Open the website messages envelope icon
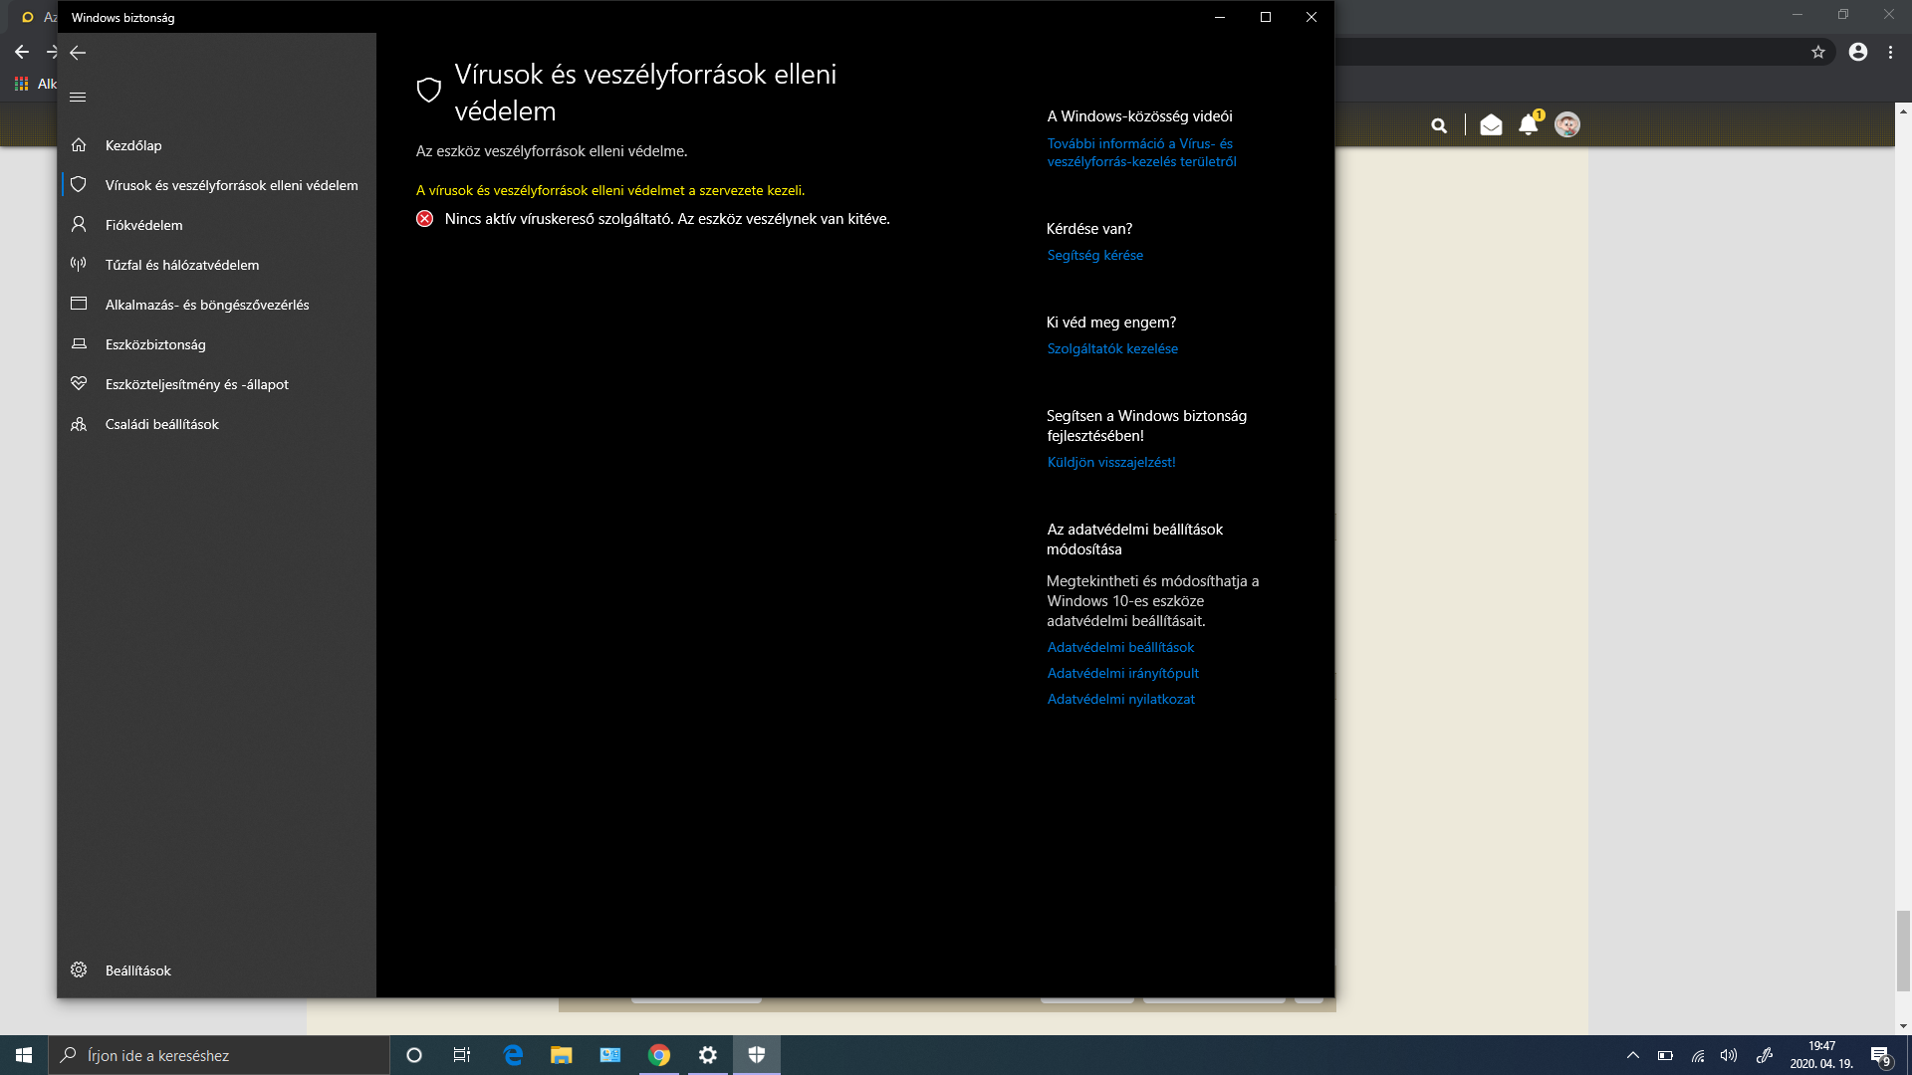 click(x=1491, y=124)
